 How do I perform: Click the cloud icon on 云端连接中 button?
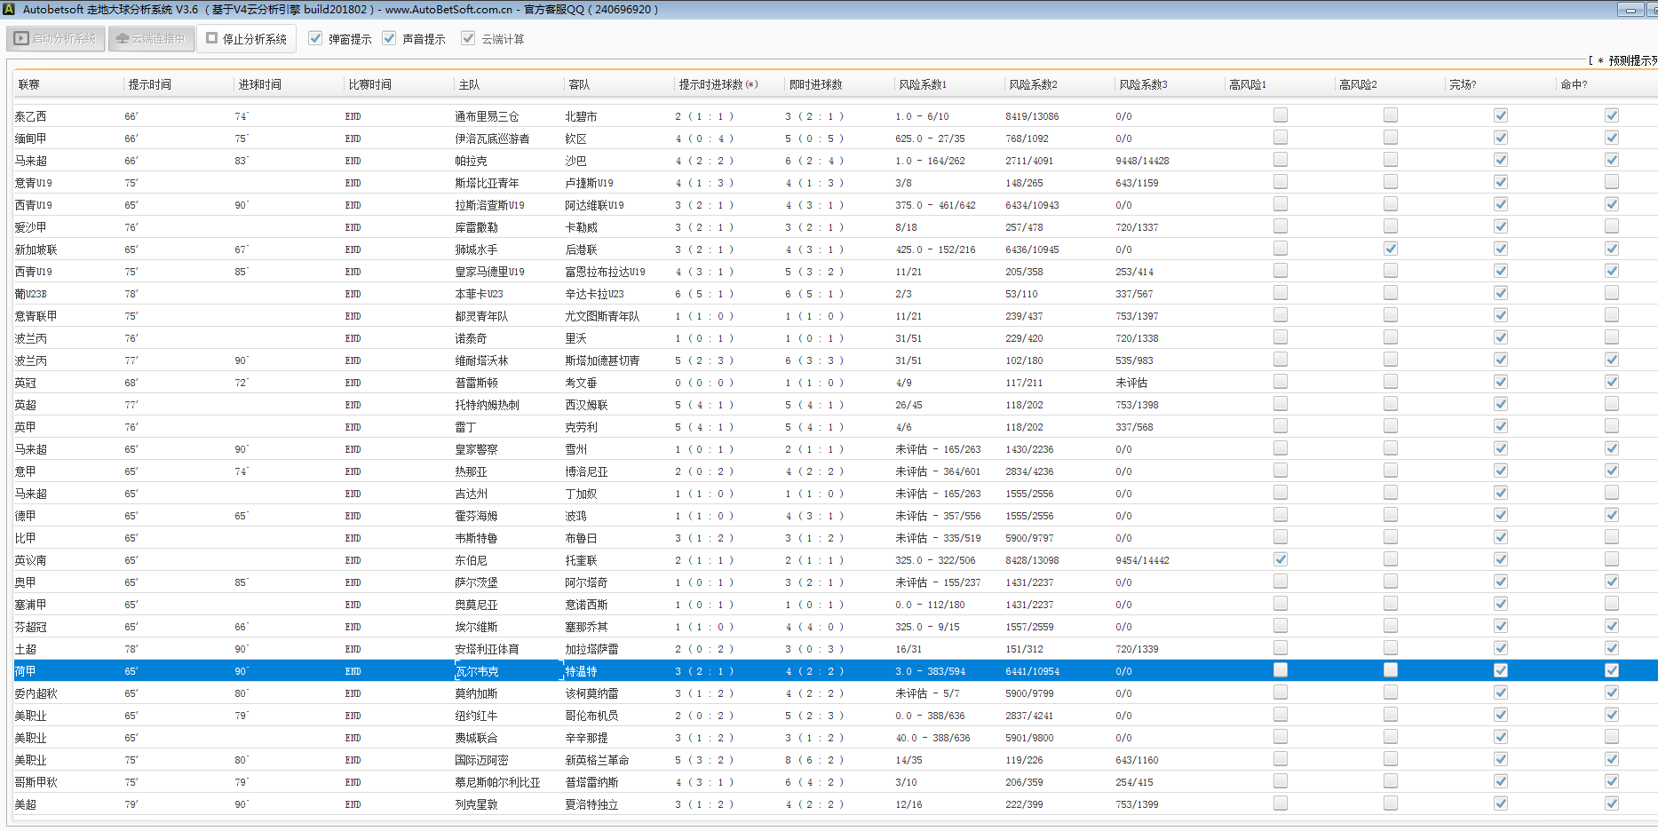123,39
